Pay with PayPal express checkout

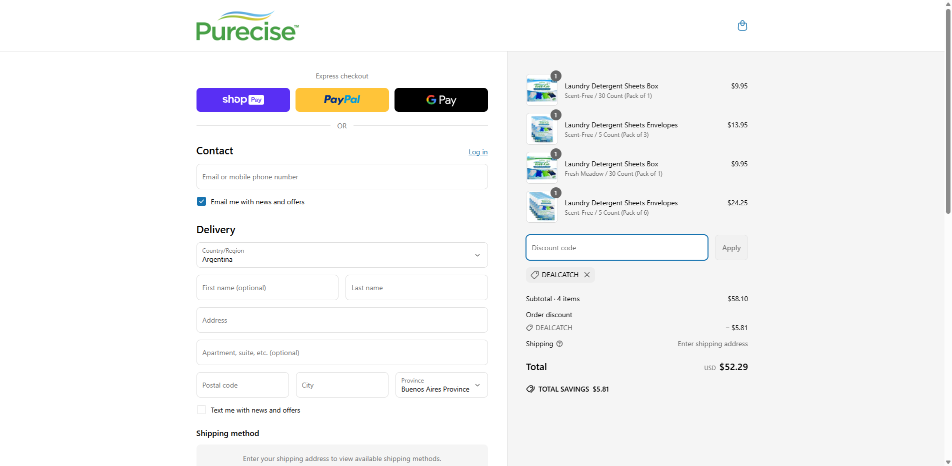[x=342, y=100]
